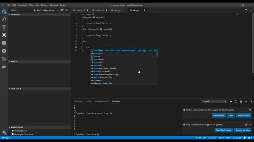Open the Source Control view
The height and width of the screenshot is (142, 254).
[4, 27]
